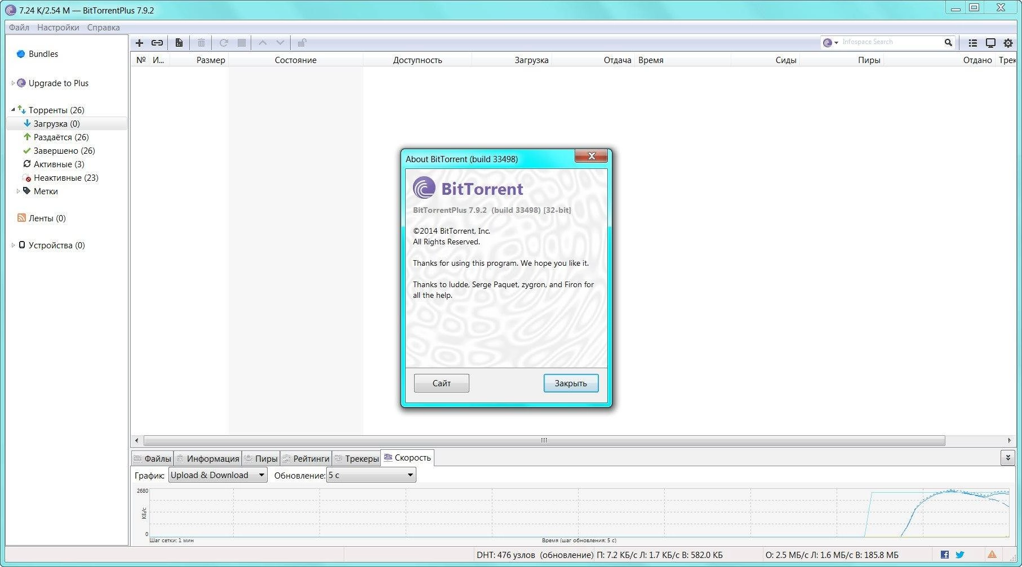Viewport: 1022px width, 567px height.
Task: Select Bundles in the sidebar
Action: [x=43, y=54]
